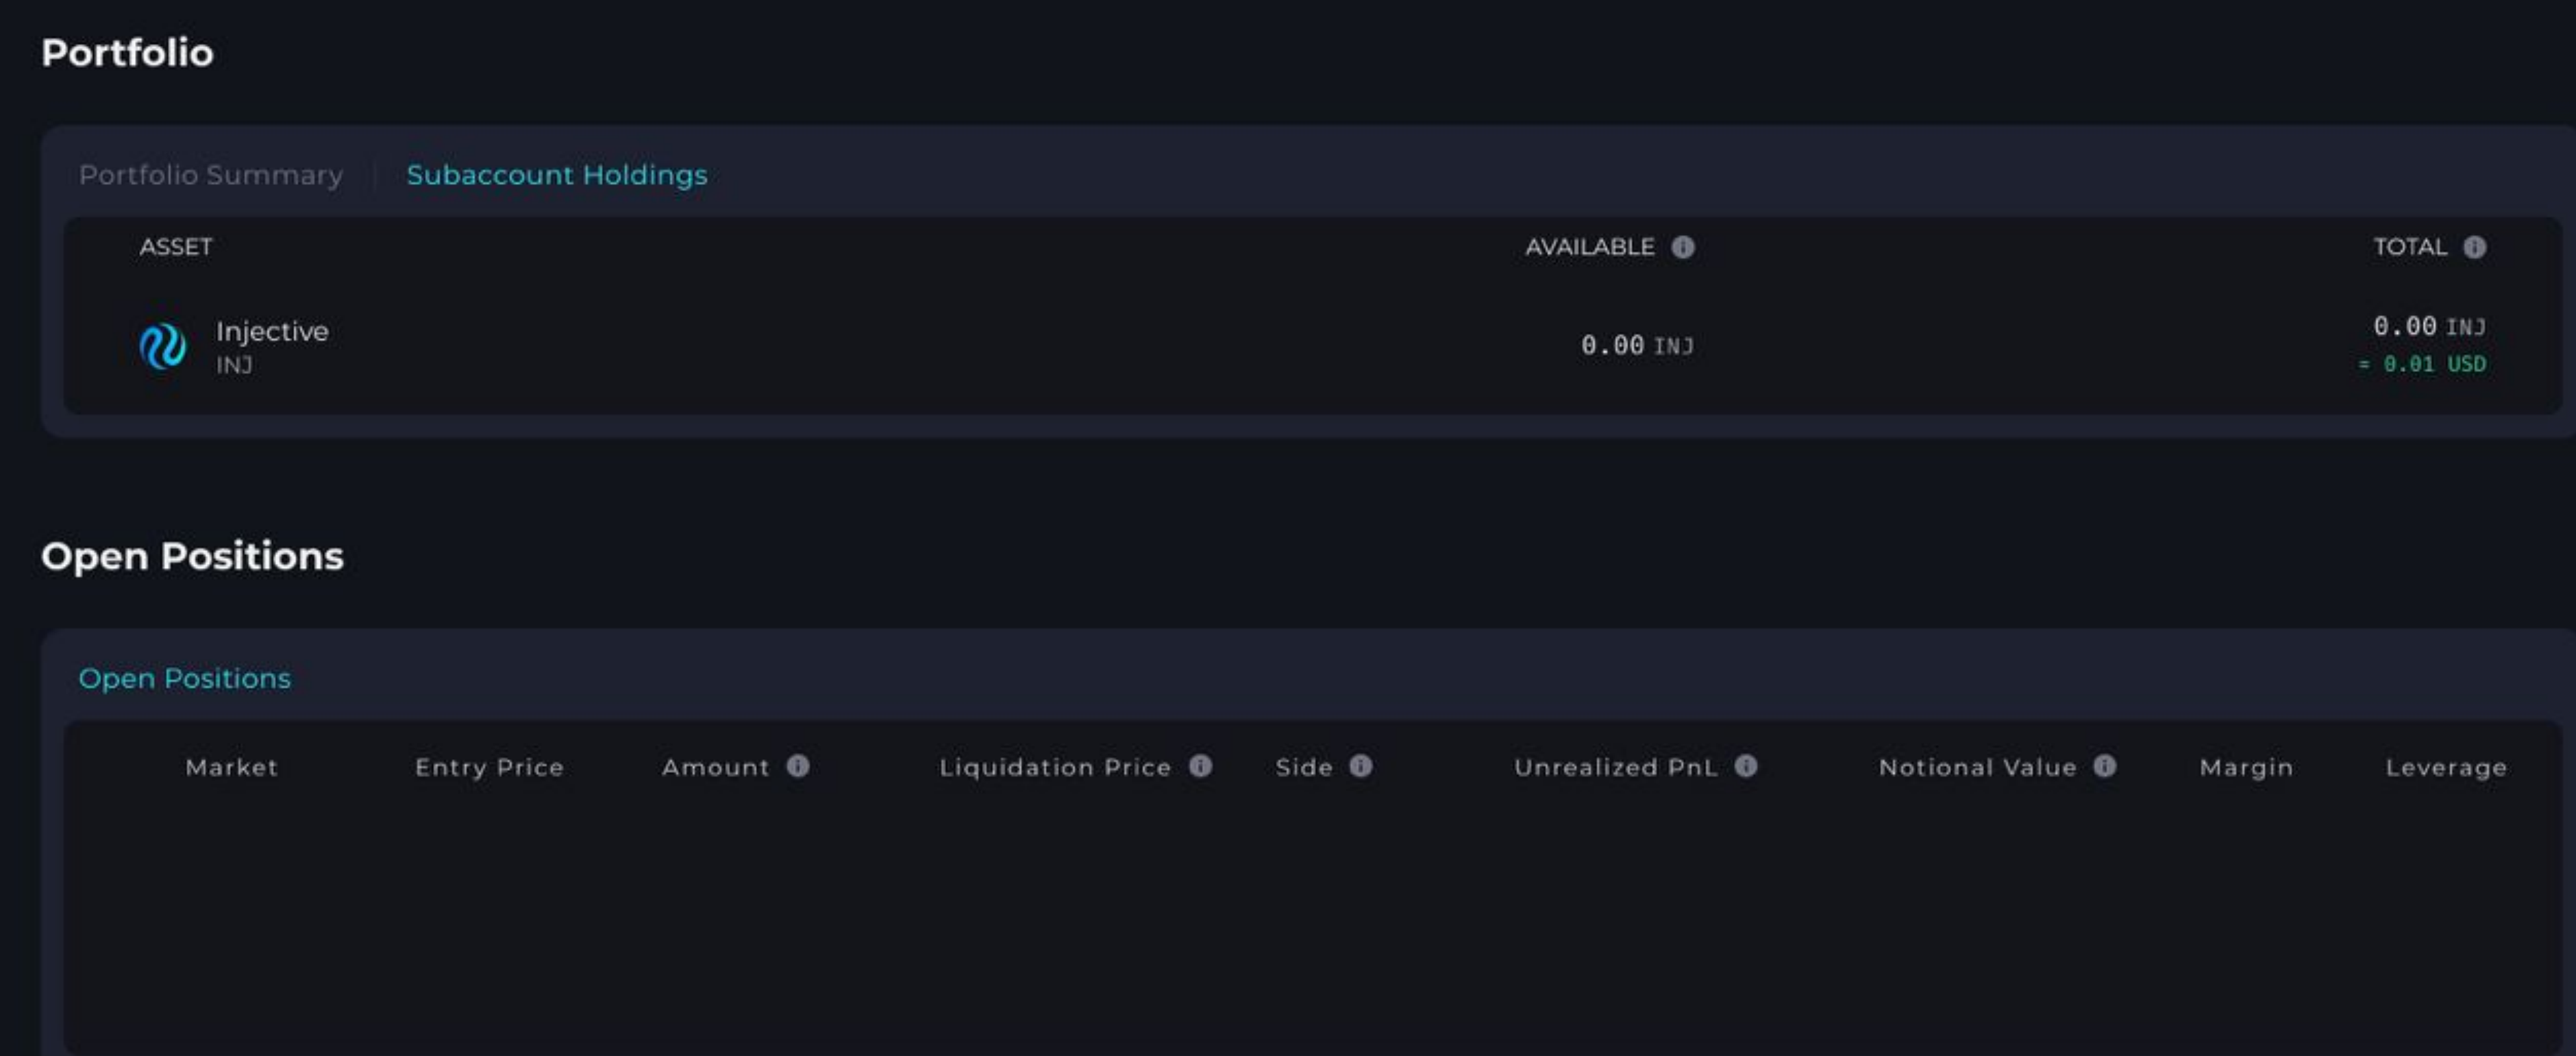Click the ASSET column header
The image size is (2576, 1056).
pos(175,247)
